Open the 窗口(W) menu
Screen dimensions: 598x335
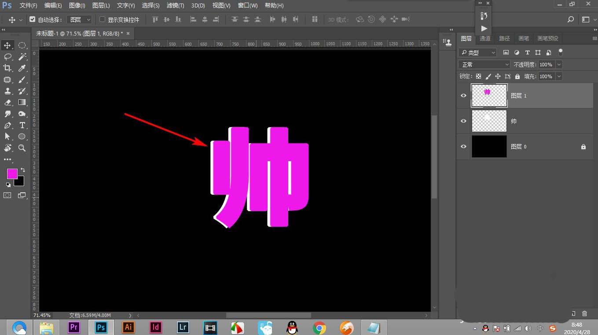click(x=248, y=6)
